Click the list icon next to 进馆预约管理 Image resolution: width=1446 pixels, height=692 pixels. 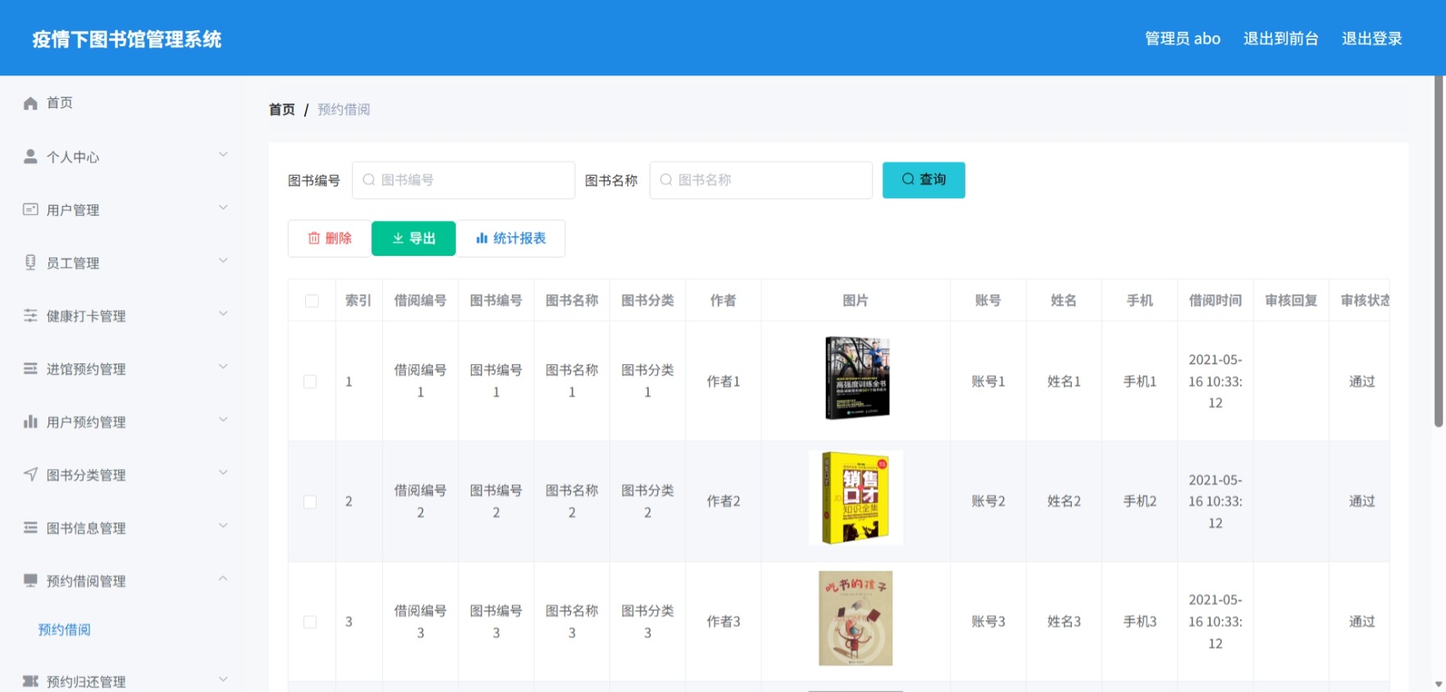coord(30,368)
